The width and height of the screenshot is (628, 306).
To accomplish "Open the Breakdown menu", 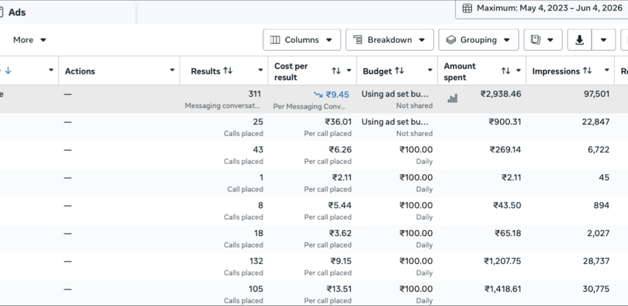I will point(390,40).
